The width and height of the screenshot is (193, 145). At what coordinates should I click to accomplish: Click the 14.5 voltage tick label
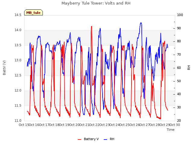point(18,15)
